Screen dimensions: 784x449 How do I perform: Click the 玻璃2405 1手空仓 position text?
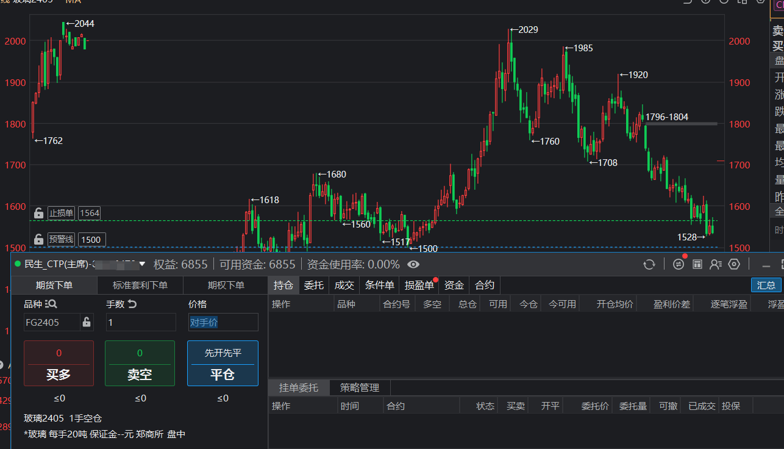[x=63, y=418]
